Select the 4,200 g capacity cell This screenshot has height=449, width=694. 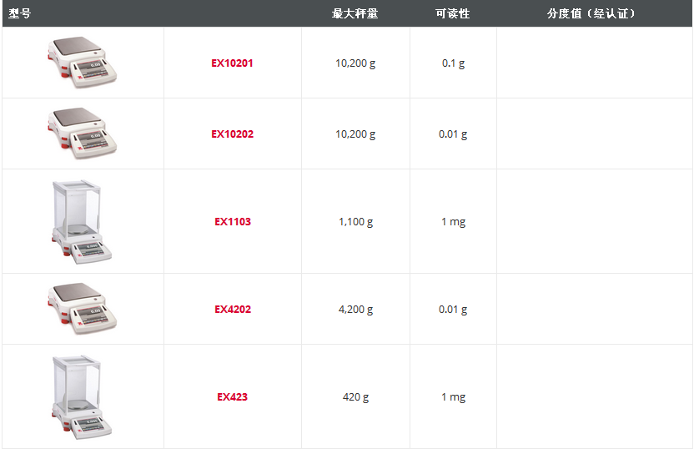355,310
